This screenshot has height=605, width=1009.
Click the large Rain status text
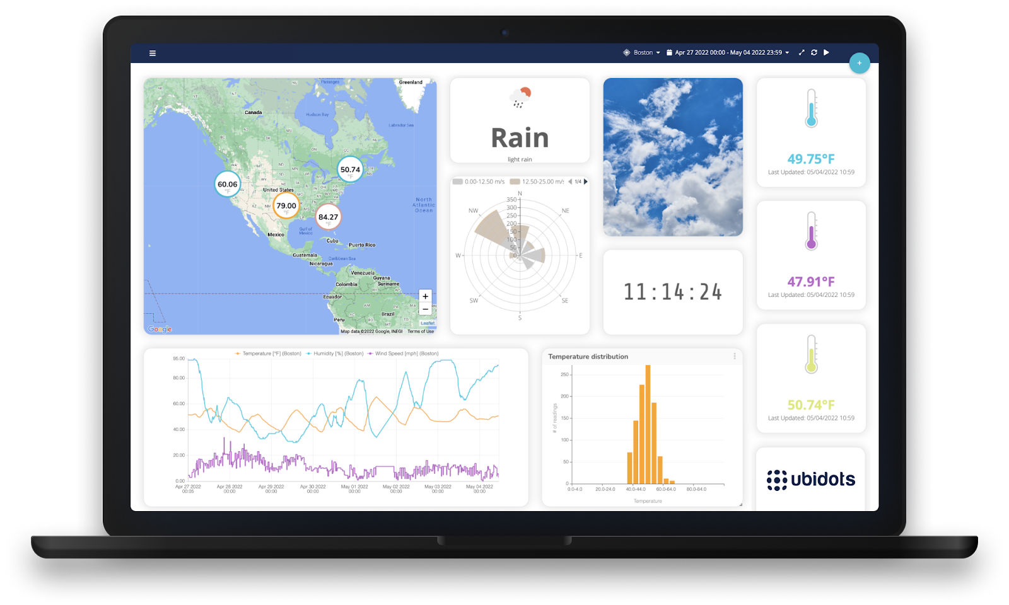[520, 137]
